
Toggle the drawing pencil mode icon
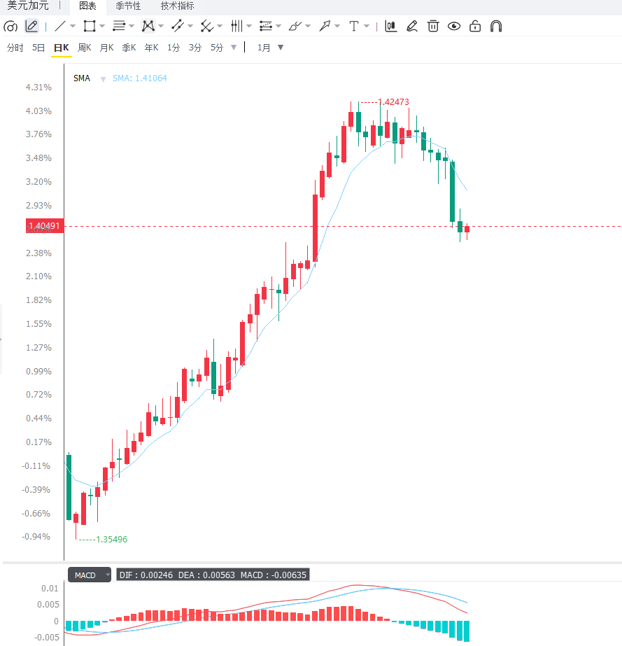[31, 27]
